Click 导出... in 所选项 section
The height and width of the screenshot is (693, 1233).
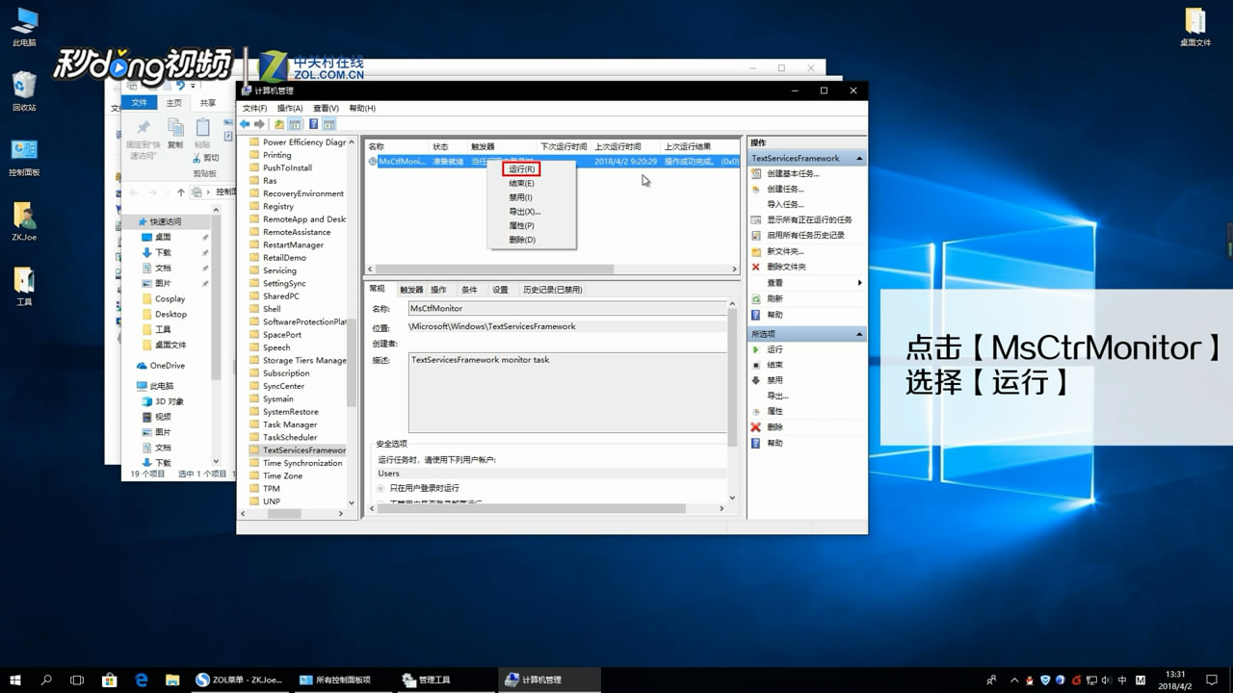point(777,396)
